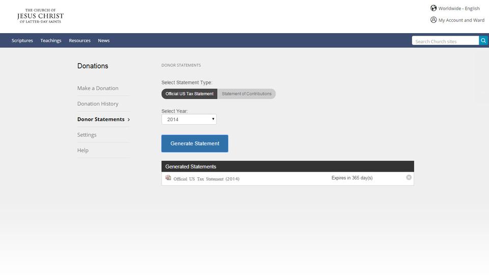Image resolution: width=489 pixels, height=275 pixels.
Task: Select Official US Tax Statement type
Action: [189, 94]
